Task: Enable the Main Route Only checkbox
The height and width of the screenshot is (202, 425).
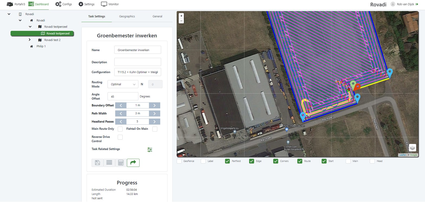Action: (120, 129)
